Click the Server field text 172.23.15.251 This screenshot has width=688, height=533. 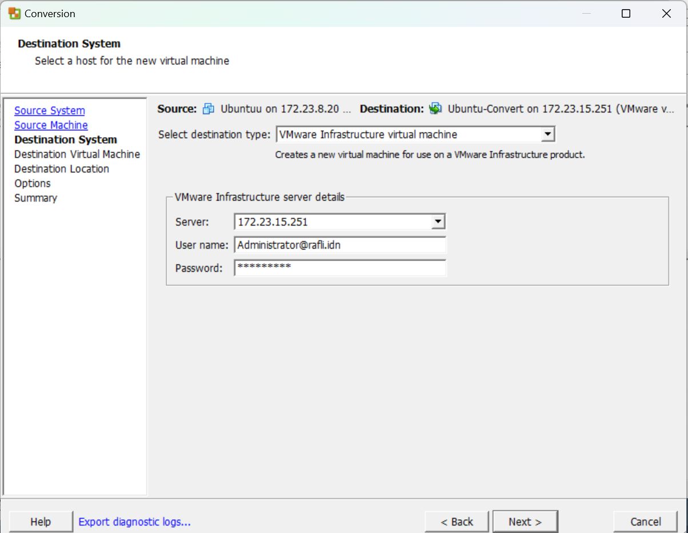[273, 222]
